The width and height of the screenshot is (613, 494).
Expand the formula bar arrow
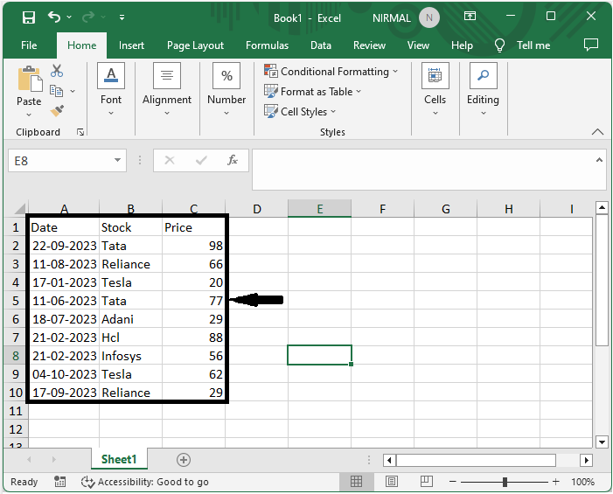click(599, 160)
